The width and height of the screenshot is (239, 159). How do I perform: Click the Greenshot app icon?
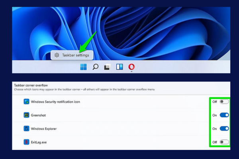pyautogui.click(x=26, y=115)
